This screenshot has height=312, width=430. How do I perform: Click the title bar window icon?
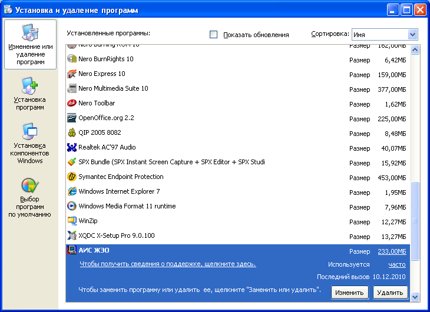click(x=8, y=9)
